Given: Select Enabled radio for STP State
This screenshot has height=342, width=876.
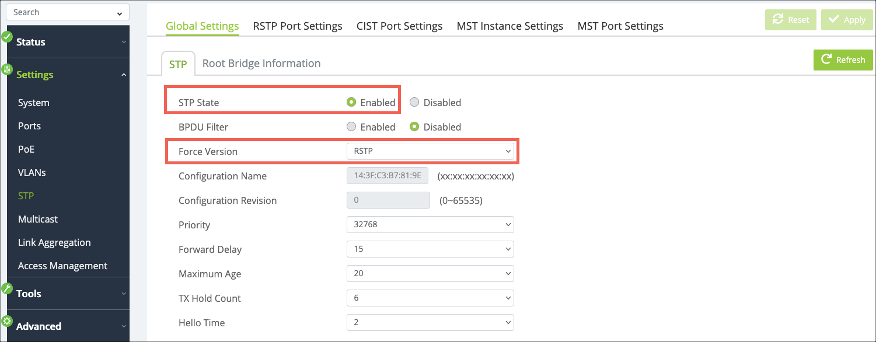Looking at the screenshot, I should coord(351,103).
